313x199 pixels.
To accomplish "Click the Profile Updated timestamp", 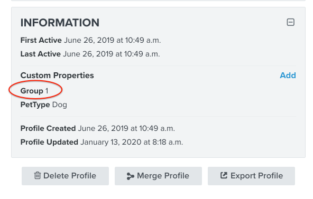I will pyautogui.click(x=132, y=142).
